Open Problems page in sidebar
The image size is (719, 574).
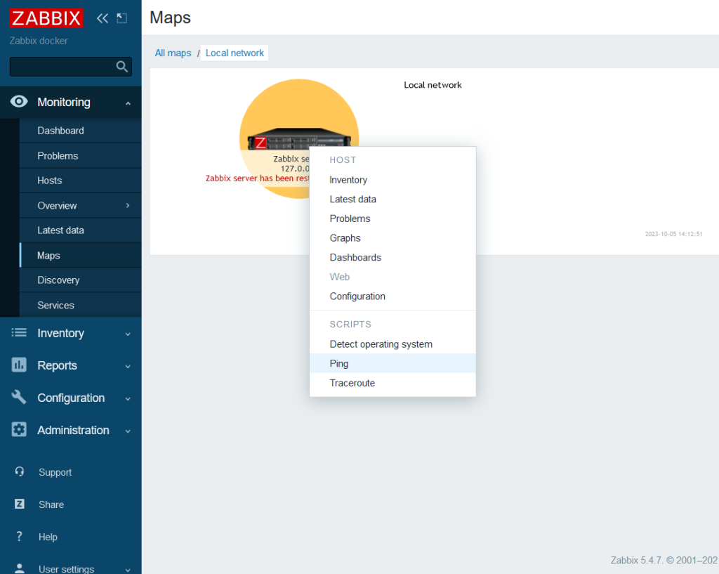58,156
